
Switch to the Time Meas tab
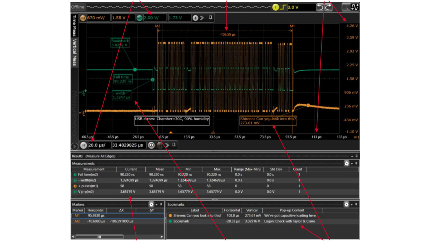point(74,25)
